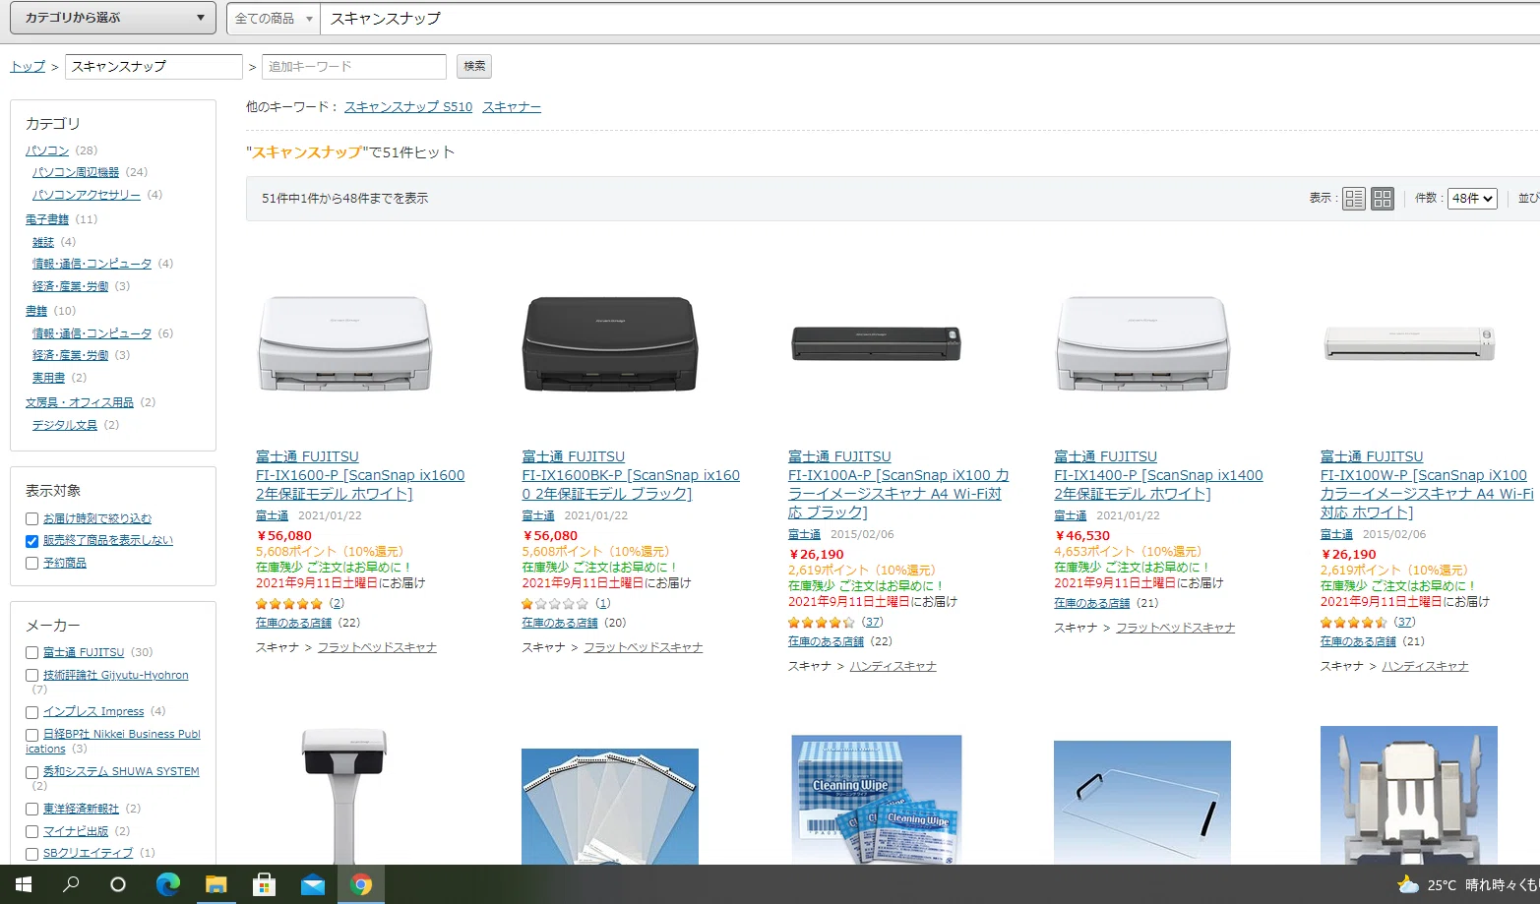Focus 追加キーワード input field
The width and height of the screenshot is (1540, 904).
(354, 67)
